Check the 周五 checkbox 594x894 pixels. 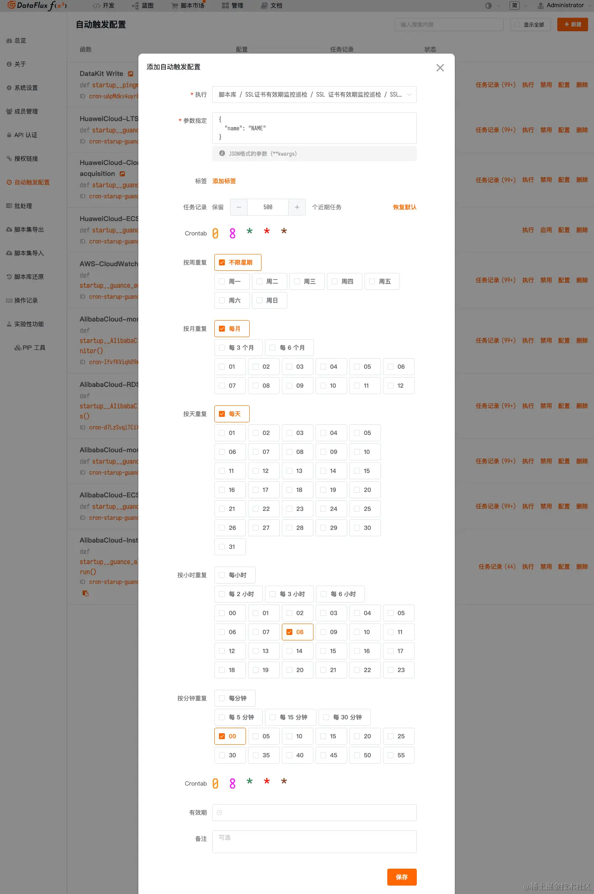tap(382, 281)
